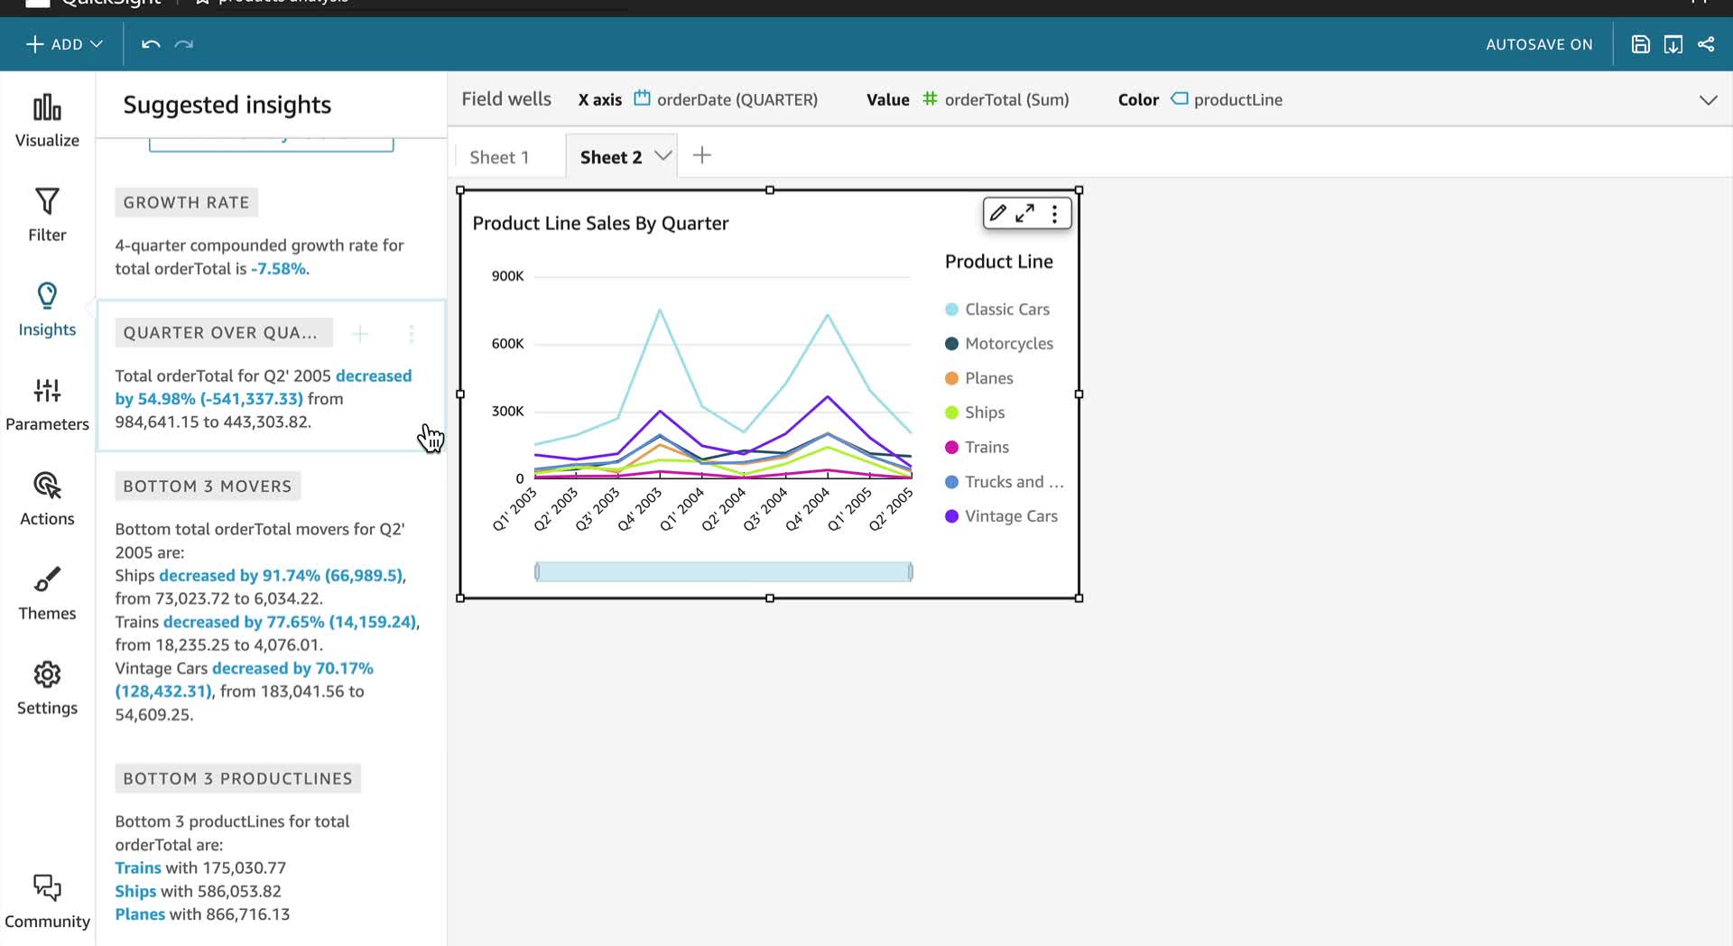The width and height of the screenshot is (1733, 946).
Task: Maximize the chart with expand arrows icon
Action: (1025, 214)
